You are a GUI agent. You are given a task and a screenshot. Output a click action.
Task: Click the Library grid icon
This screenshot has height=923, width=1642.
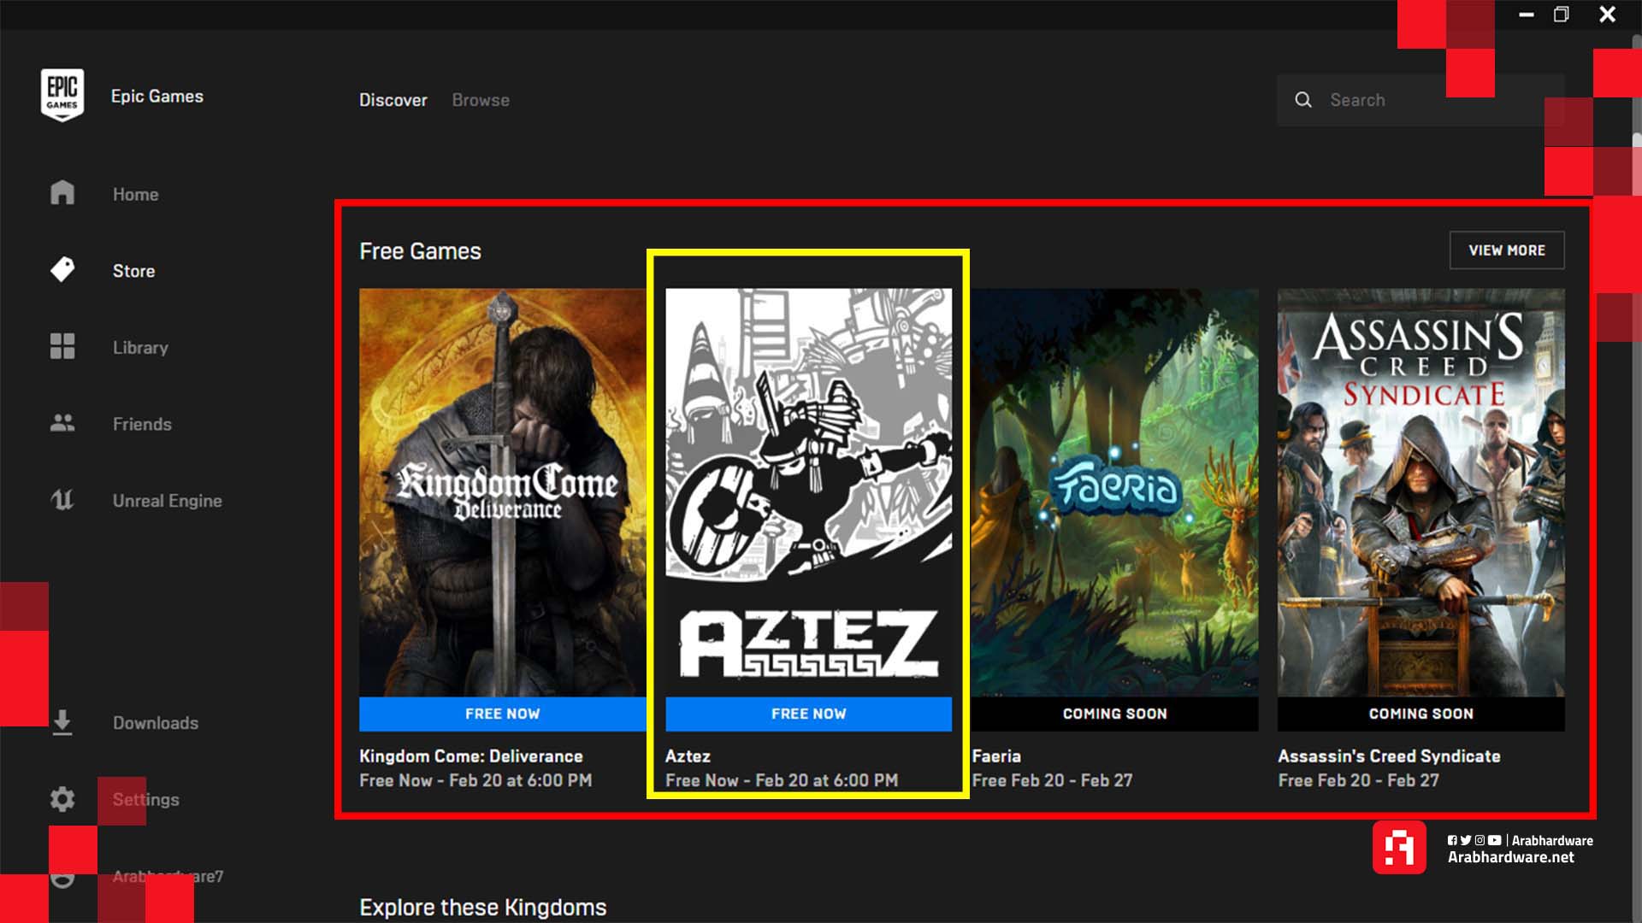point(62,346)
